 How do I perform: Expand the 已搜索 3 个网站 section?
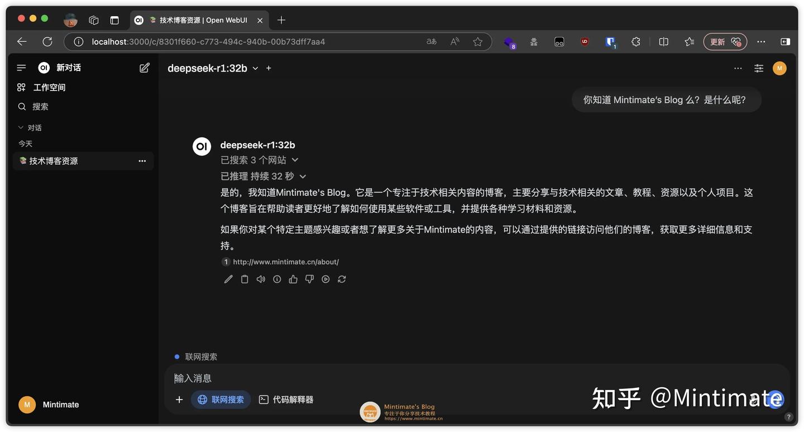(x=260, y=159)
